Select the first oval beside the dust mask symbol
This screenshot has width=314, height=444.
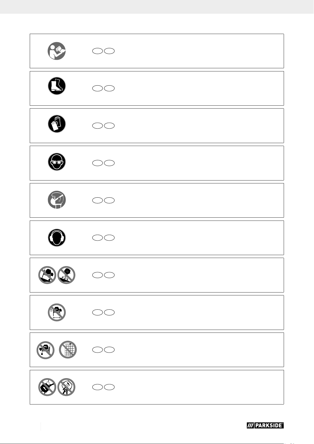click(97, 201)
